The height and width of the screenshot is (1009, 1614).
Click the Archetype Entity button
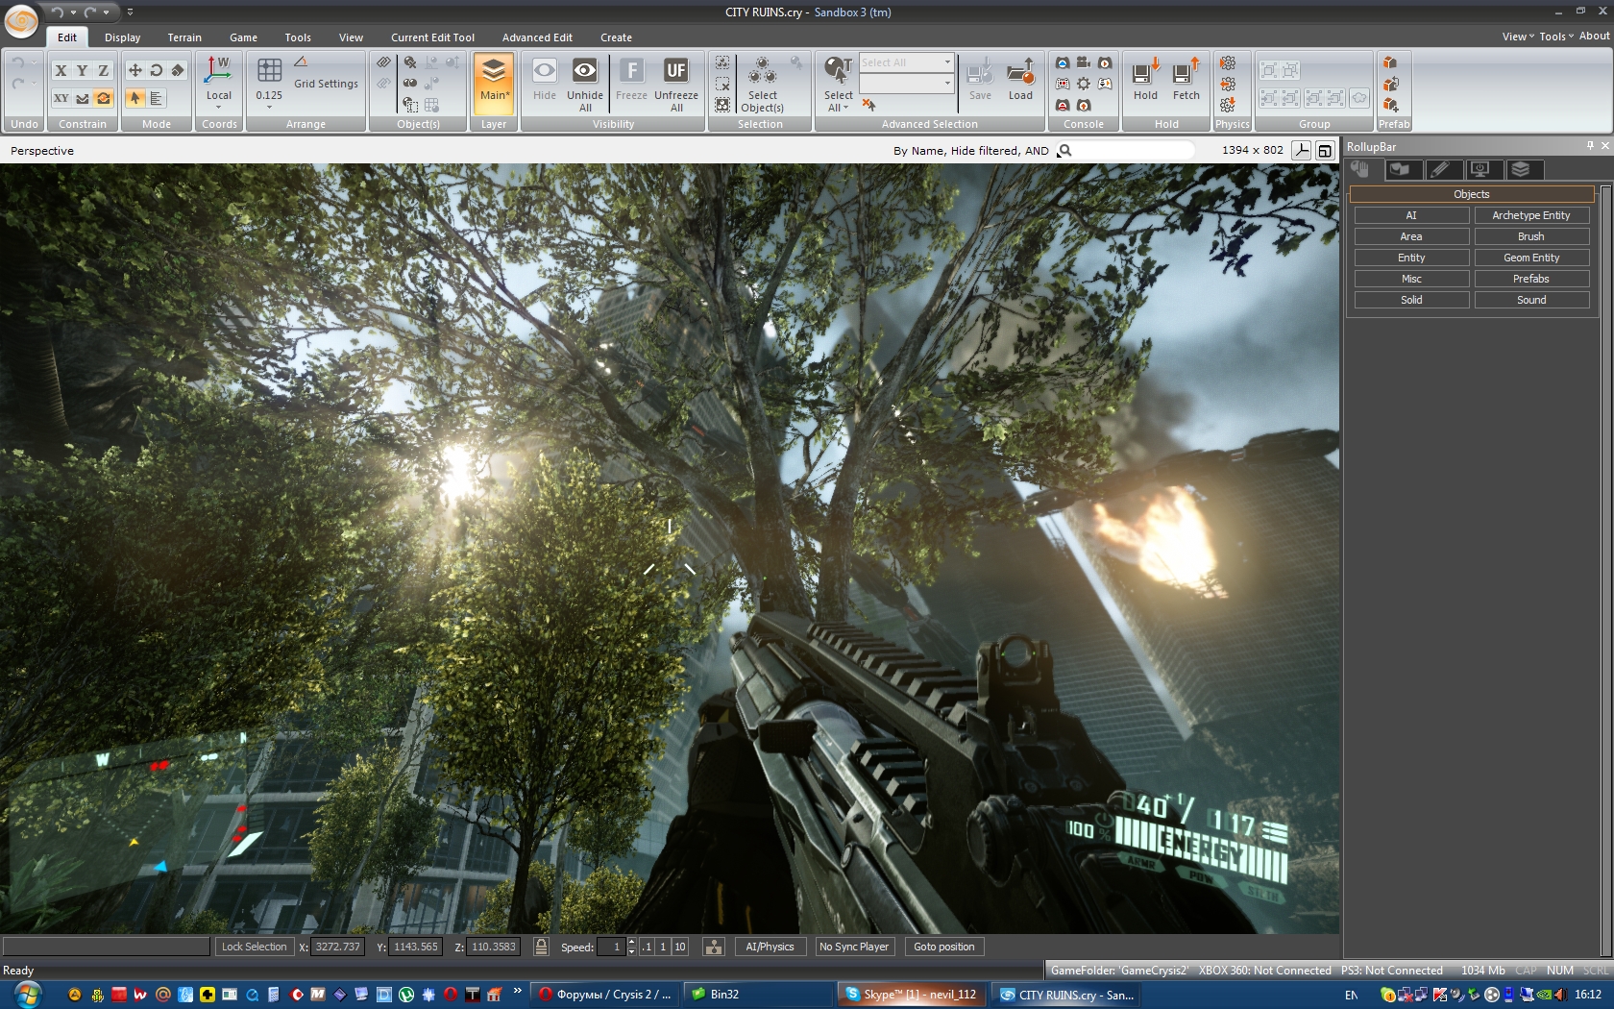(x=1530, y=215)
